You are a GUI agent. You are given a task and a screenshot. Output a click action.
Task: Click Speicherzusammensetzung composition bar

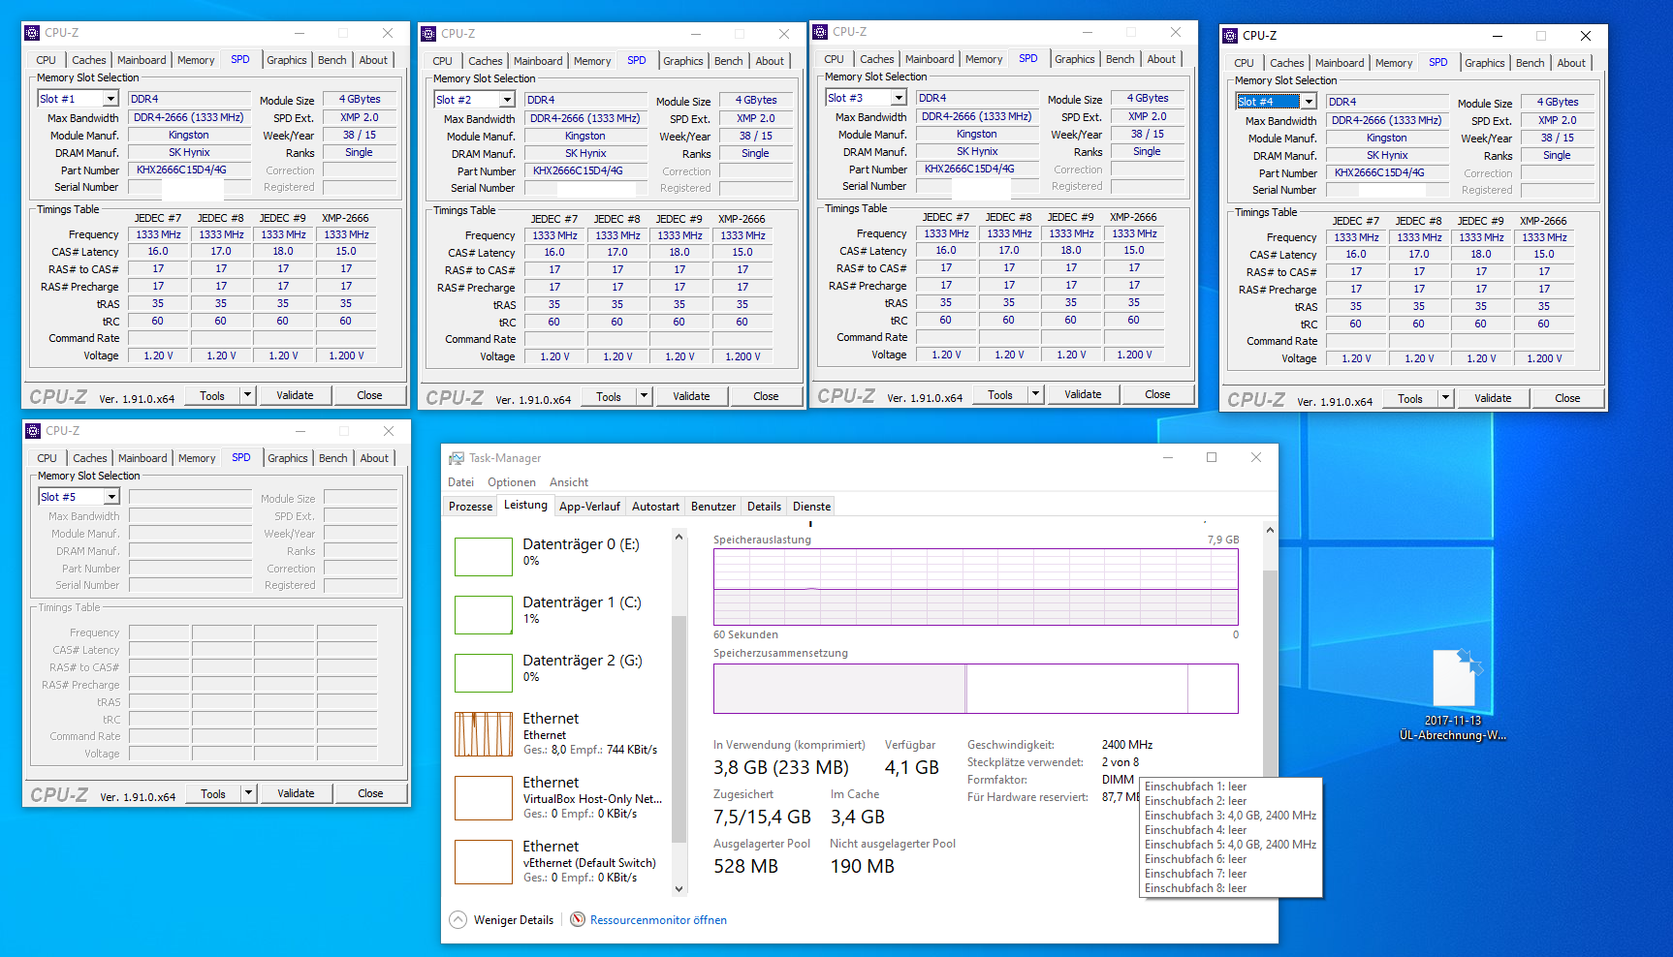[x=976, y=689]
